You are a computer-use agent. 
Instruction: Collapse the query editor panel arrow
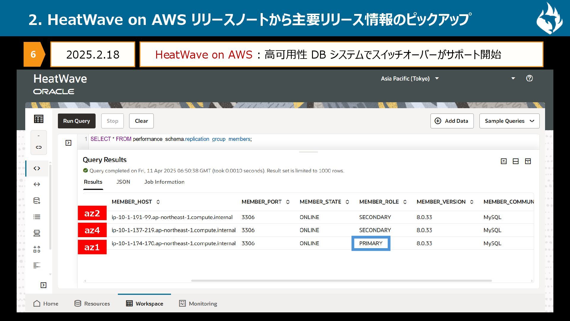click(68, 143)
